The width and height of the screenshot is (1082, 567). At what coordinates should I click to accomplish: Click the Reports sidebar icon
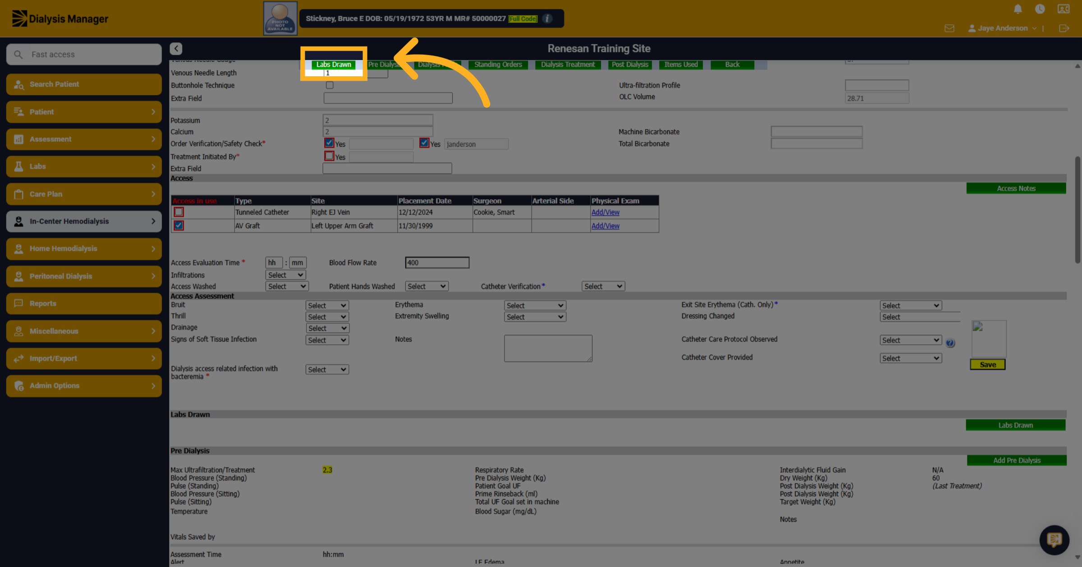(x=18, y=303)
